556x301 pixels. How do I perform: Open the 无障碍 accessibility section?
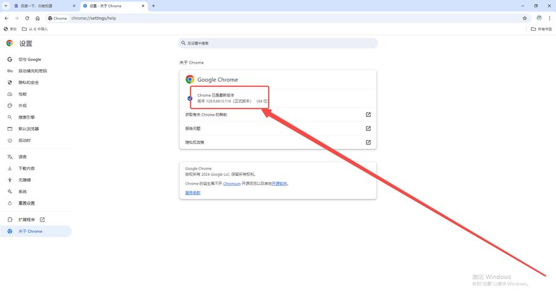click(36, 180)
